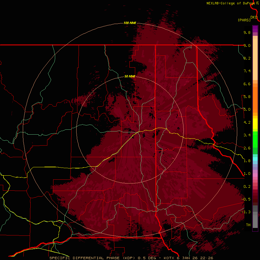Select the 9.0 scale value label
This screenshot has height=260, width=260.
coord(247,45)
